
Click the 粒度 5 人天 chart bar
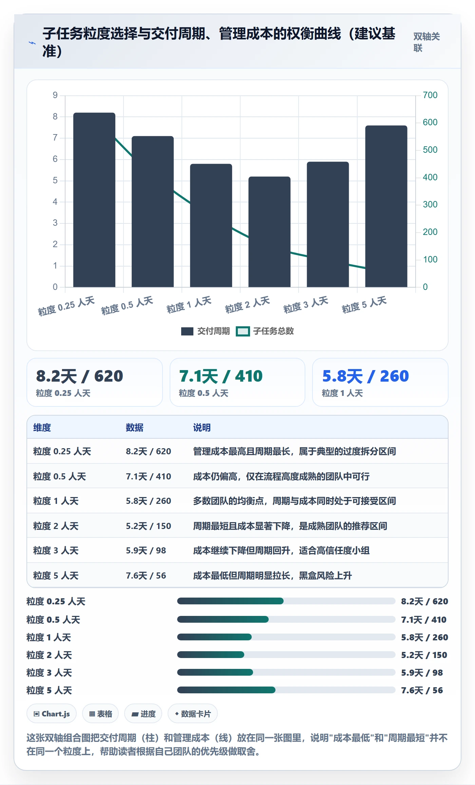[x=386, y=206]
